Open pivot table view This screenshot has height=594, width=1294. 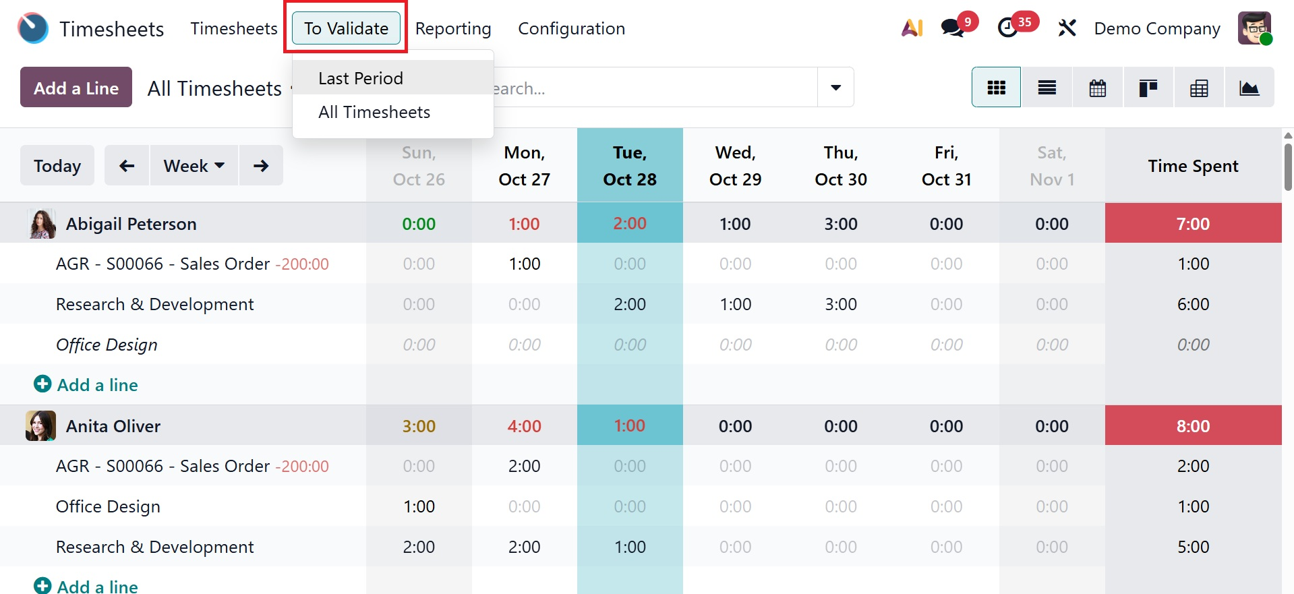pyautogui.click(x=1199, y=88)
